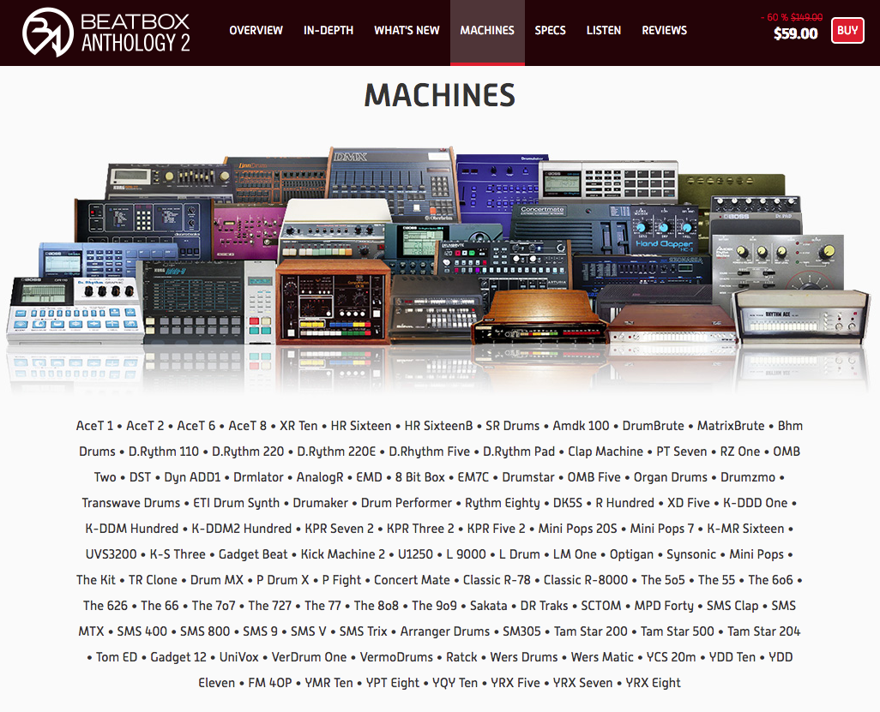880x712 pixels.
Task: Click the Concertmate machine image
Action: 570,229
